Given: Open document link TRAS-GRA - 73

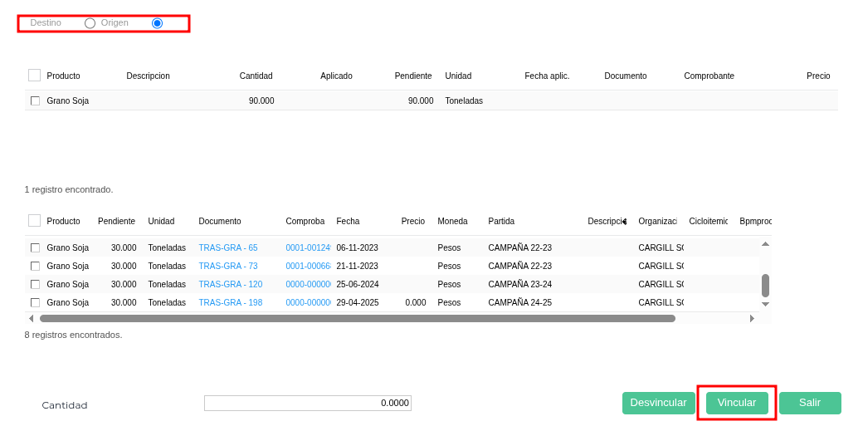Looking at the screenshot, I should [x=227, y=266].
